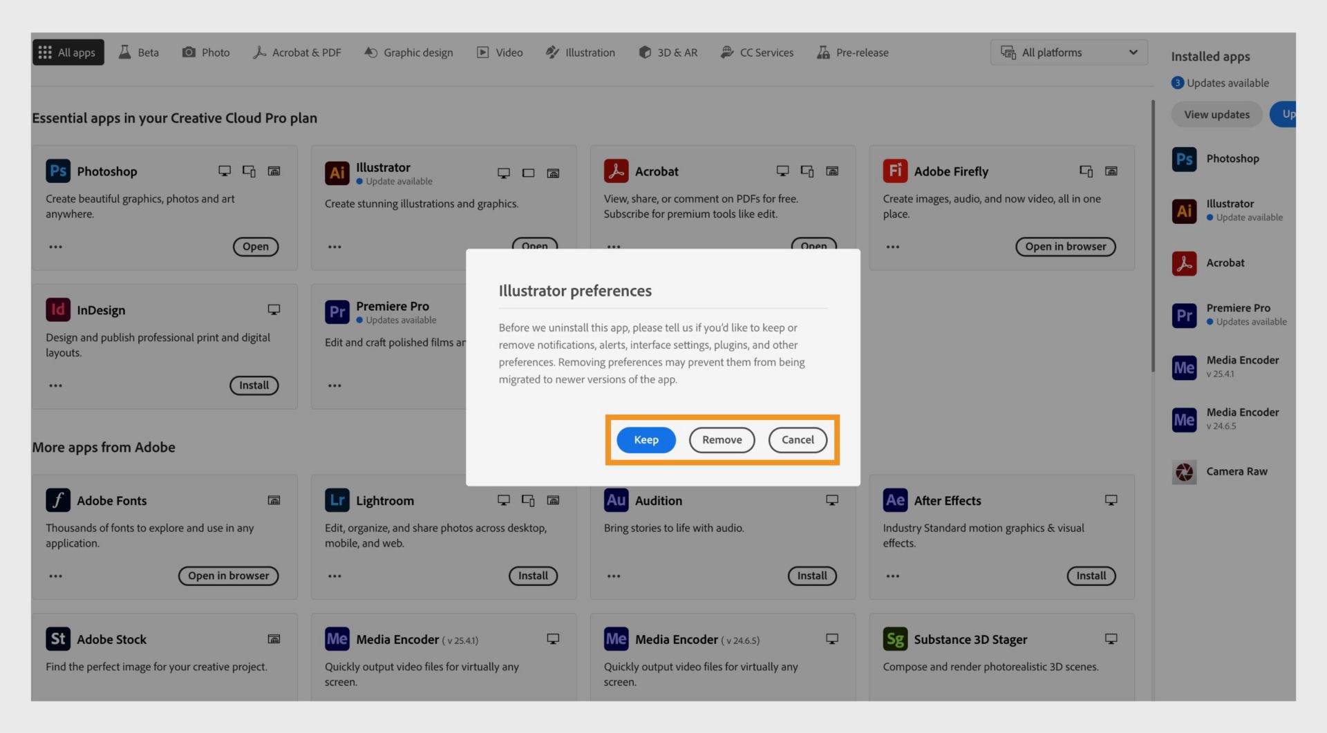The width and height of the screenshot is (1327, 733).
Task: Click the Camera Raw icon in the sidebar
Action: click(1184, 471)
